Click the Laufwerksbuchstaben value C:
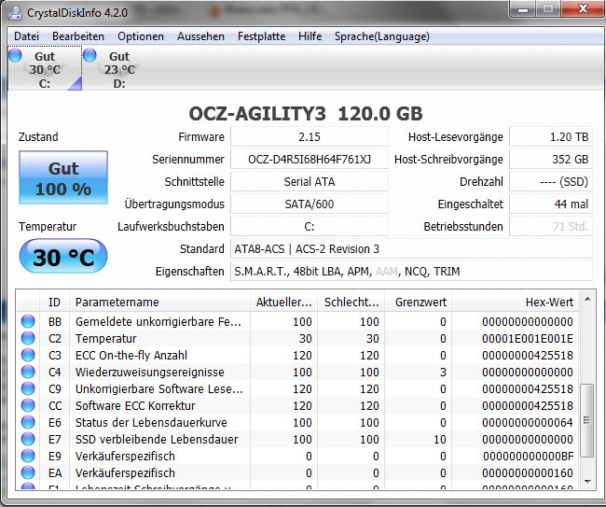The image size is (606, 507). click(x=310, y=226)
